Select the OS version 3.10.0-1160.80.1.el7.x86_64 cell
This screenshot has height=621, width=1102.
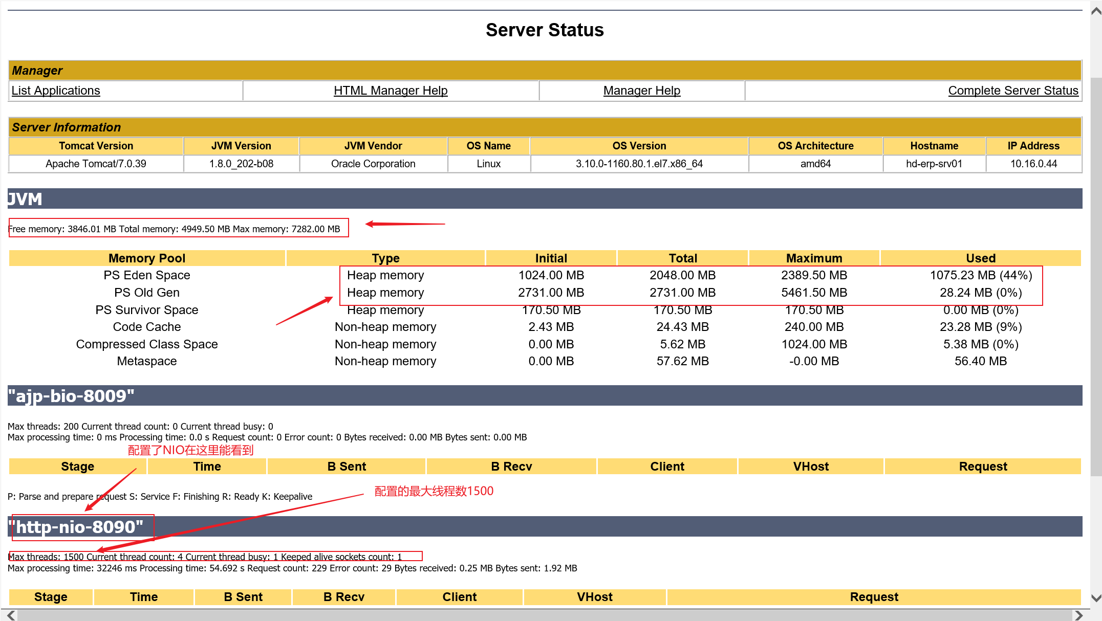click(639, 164)
